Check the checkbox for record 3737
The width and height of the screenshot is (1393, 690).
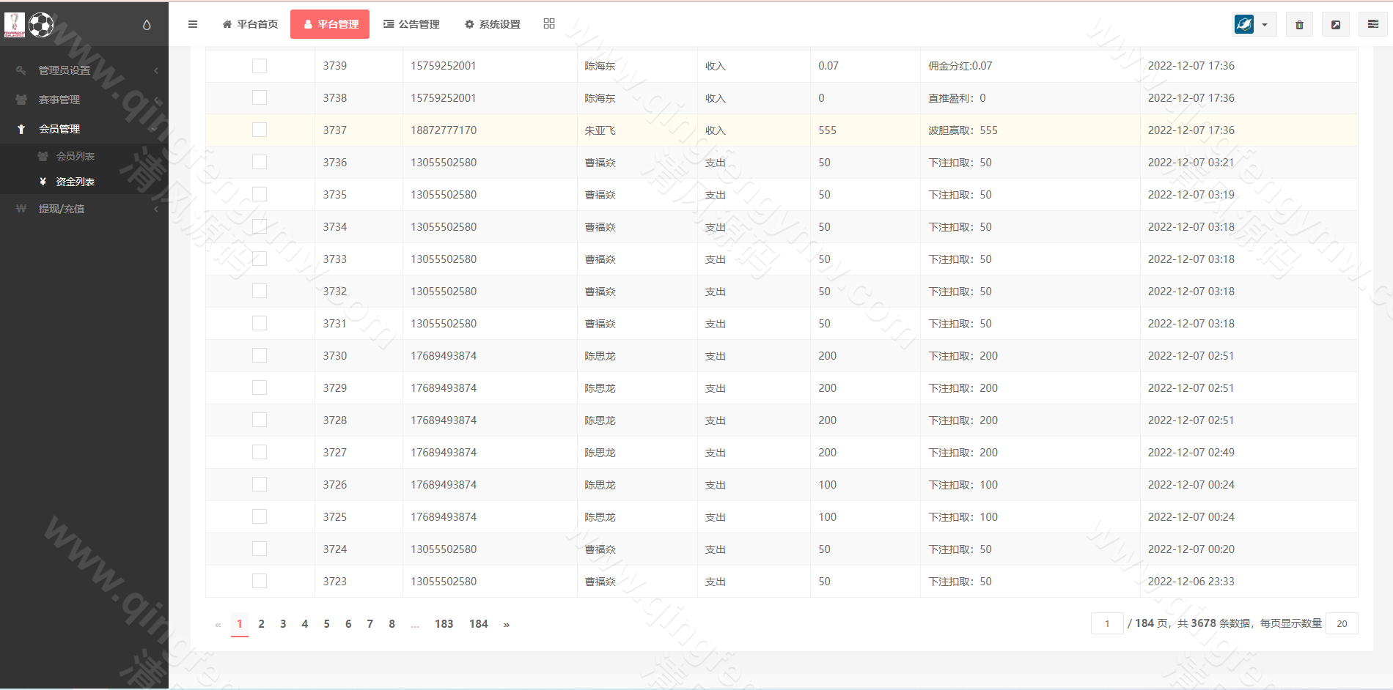tap(260, 130)
